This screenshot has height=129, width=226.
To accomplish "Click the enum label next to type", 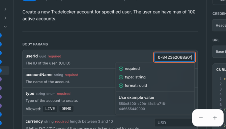I will pos(51,94).
